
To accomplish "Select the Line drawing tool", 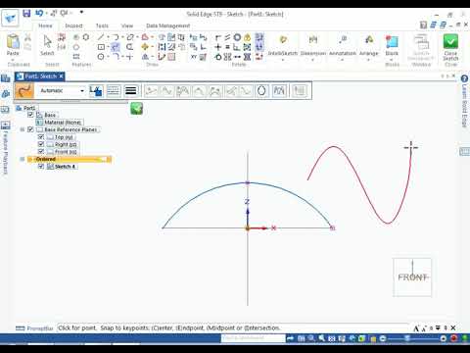I will click(x=101, y=37).
